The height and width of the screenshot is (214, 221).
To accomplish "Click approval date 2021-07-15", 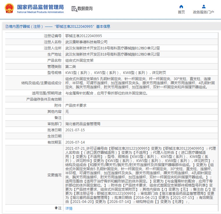I will (x=75, y=130).
